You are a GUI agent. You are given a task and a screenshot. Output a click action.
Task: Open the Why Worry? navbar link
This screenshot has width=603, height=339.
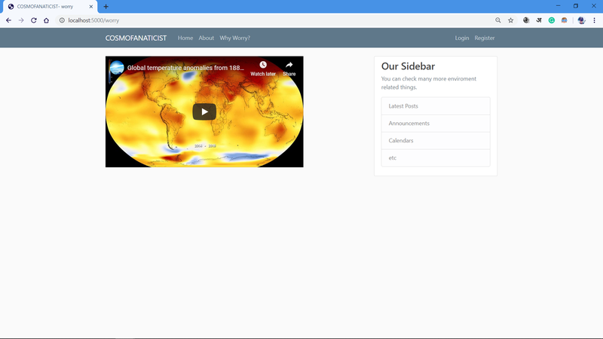234,38
